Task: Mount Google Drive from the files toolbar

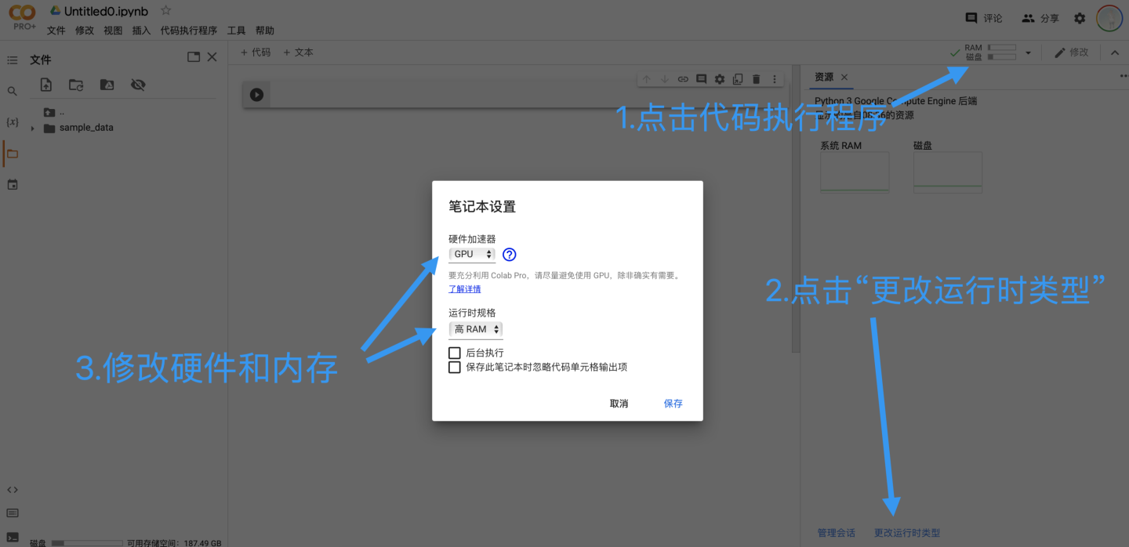Action: 107,85
